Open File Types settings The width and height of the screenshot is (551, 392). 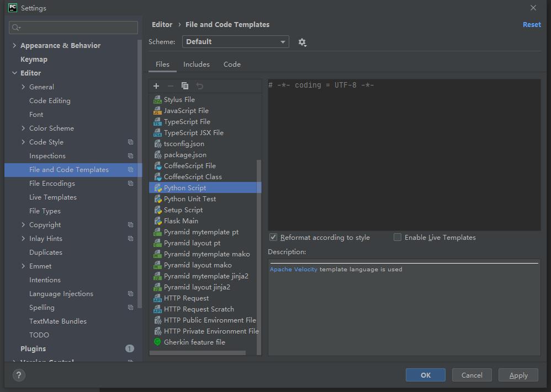pos(45,211)
